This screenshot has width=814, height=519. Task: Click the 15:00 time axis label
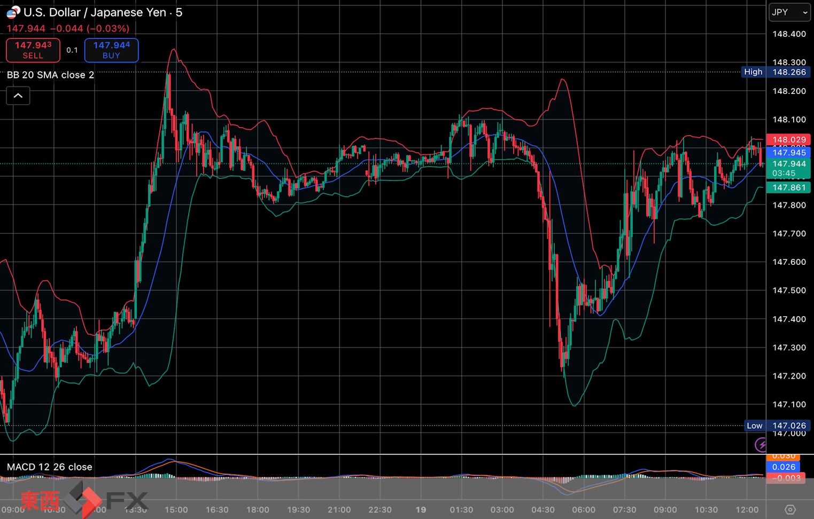[x=176, y=509]
